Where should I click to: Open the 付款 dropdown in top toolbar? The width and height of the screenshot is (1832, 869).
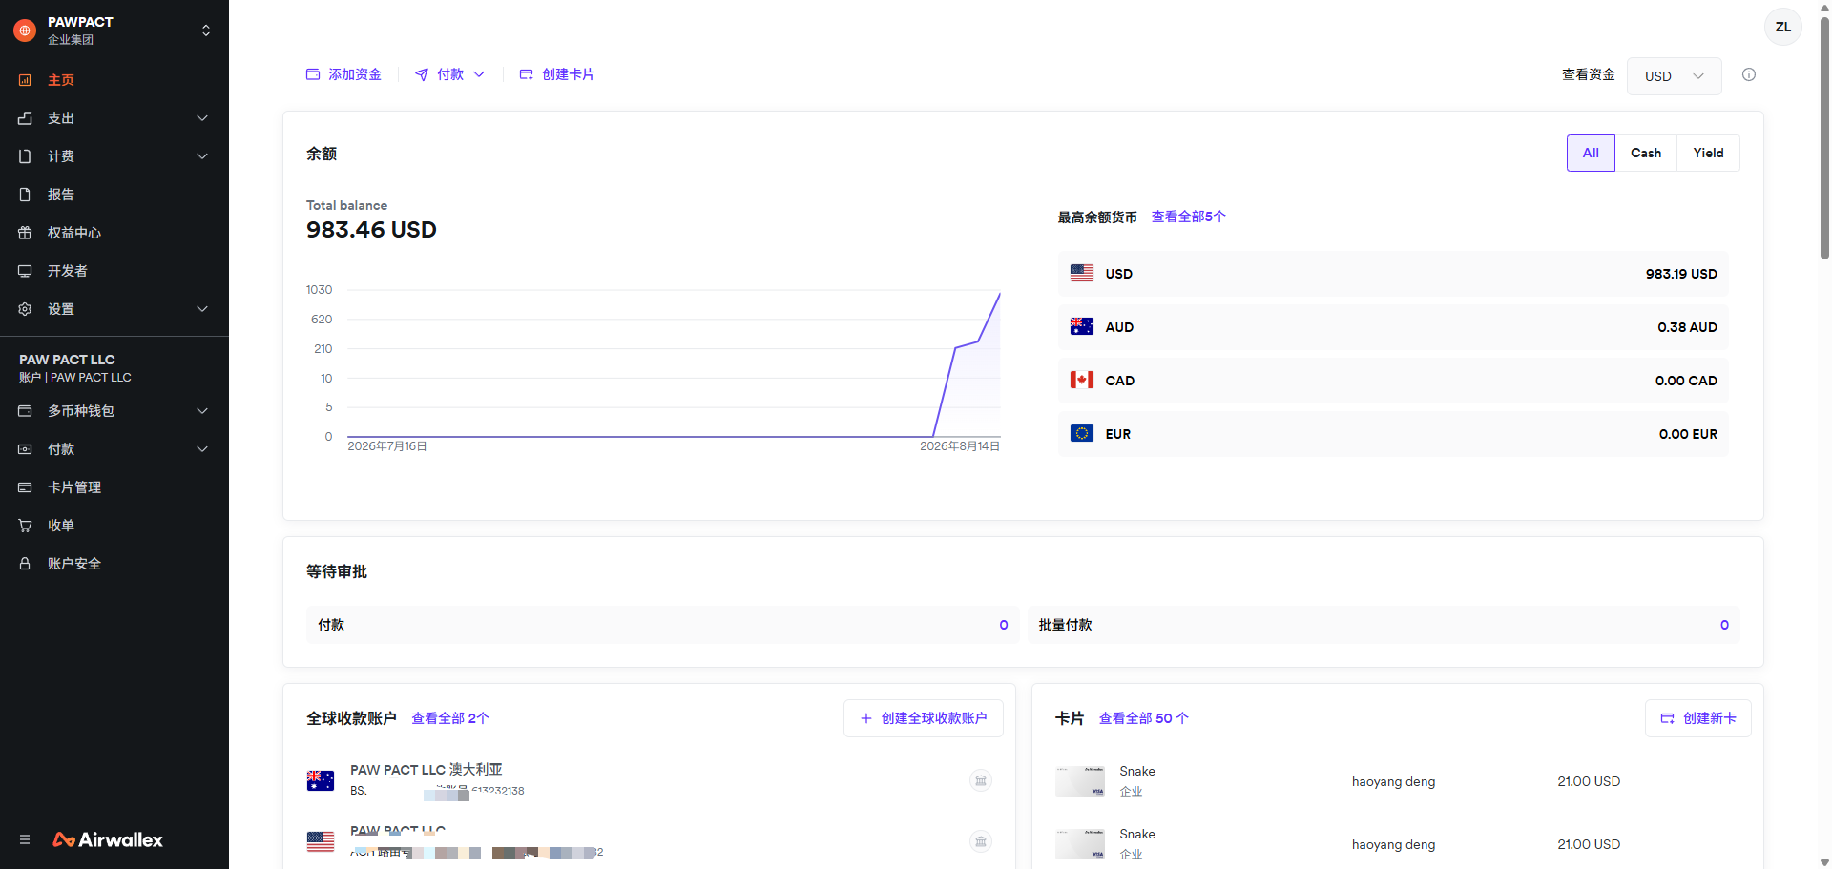450,74
